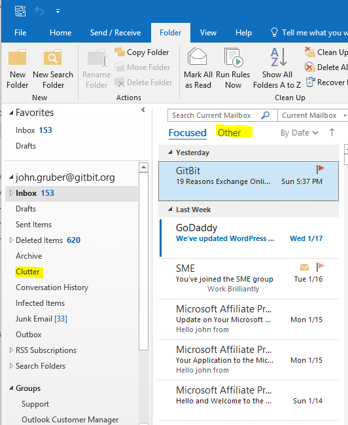Click the Undo arrow in title bar
Viewport: 348px width, 425px height.
39,11
